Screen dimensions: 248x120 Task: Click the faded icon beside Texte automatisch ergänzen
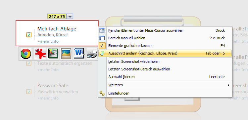(29, 63)
